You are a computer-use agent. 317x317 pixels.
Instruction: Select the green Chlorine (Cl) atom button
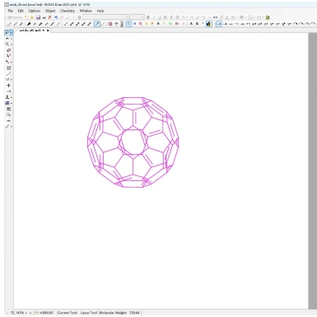[170, 24]
